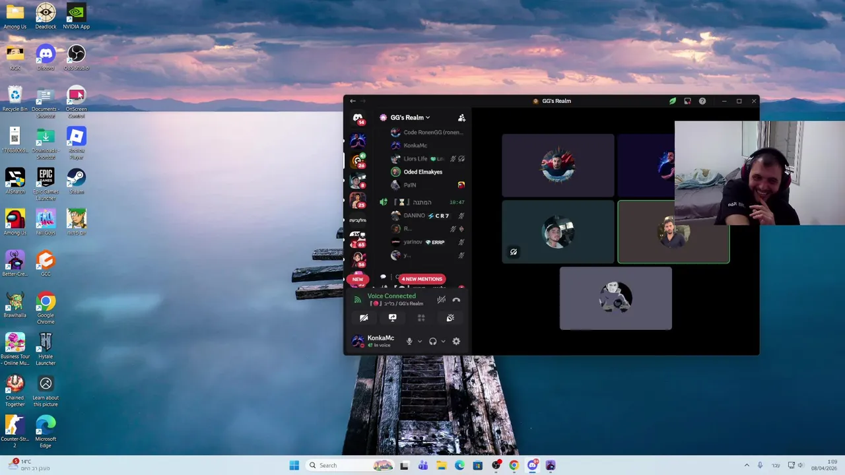Expand headphone output options arrow
The image size is (845, 475).
click(x=443, y=342)
